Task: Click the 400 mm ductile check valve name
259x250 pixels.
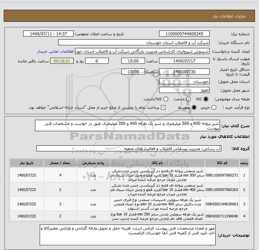Action: tap(157, 204)
